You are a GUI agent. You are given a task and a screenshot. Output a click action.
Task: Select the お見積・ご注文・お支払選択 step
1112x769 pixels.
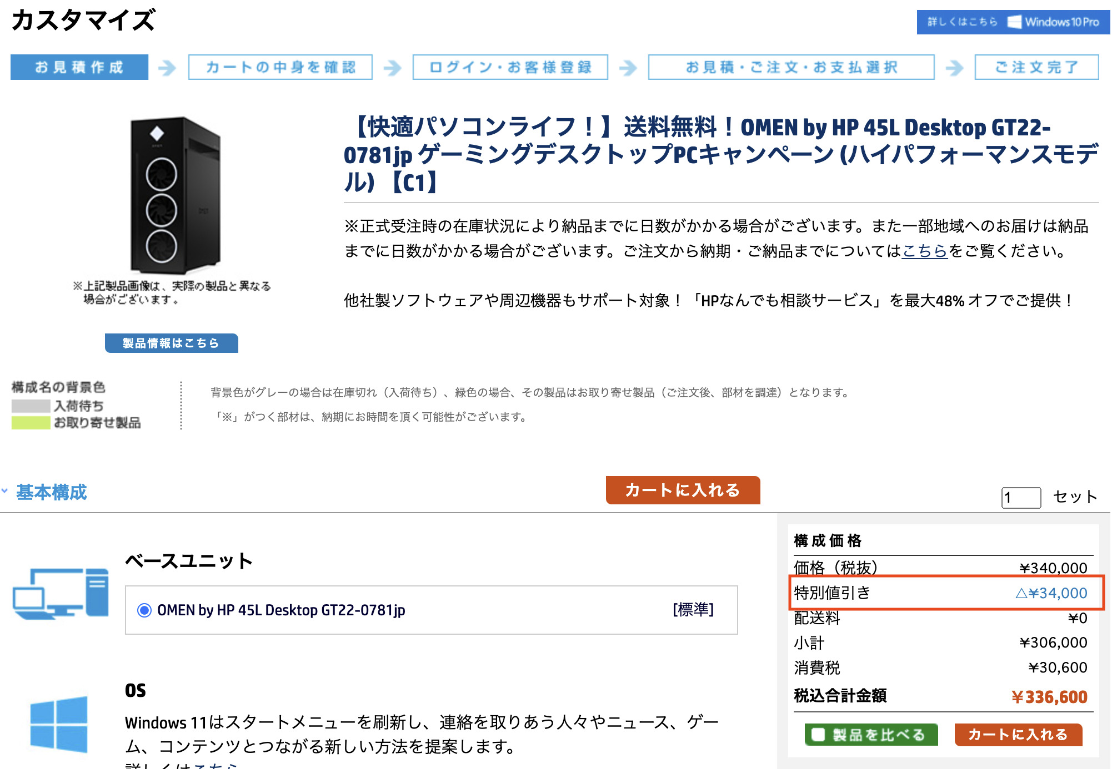click(x=791, y=67)
